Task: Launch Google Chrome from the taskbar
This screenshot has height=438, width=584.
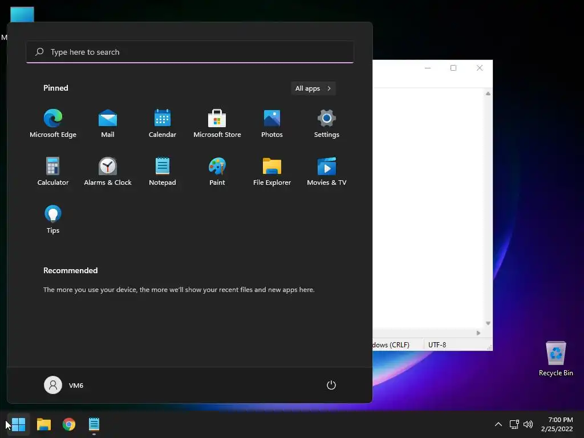Action: [69, 424]
